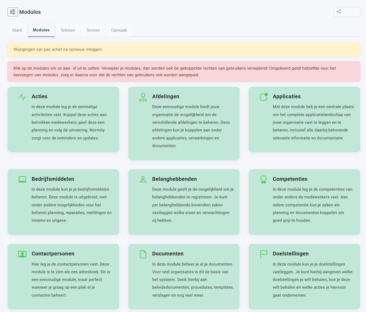The image size is (366, 312).
Task: Toggle the Bedrijfsmiddelen module card
Action: point(63,202)
